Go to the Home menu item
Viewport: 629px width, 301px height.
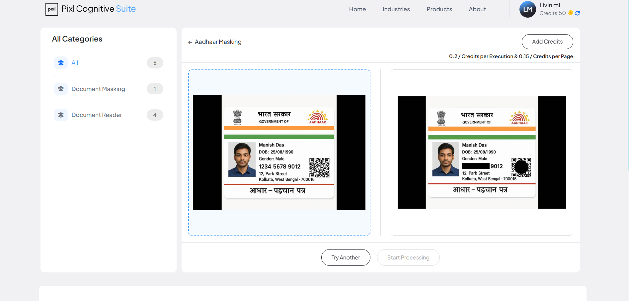pos(357,9)
